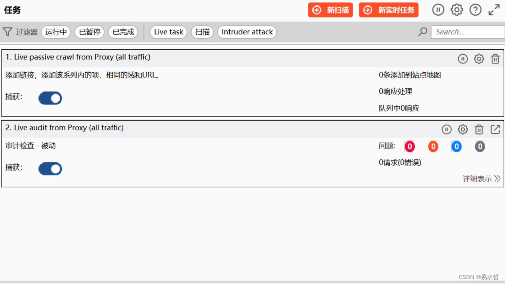Disable capture toggle for Live audit
Screen dimensions: 505x284
(x=50, y=169)
